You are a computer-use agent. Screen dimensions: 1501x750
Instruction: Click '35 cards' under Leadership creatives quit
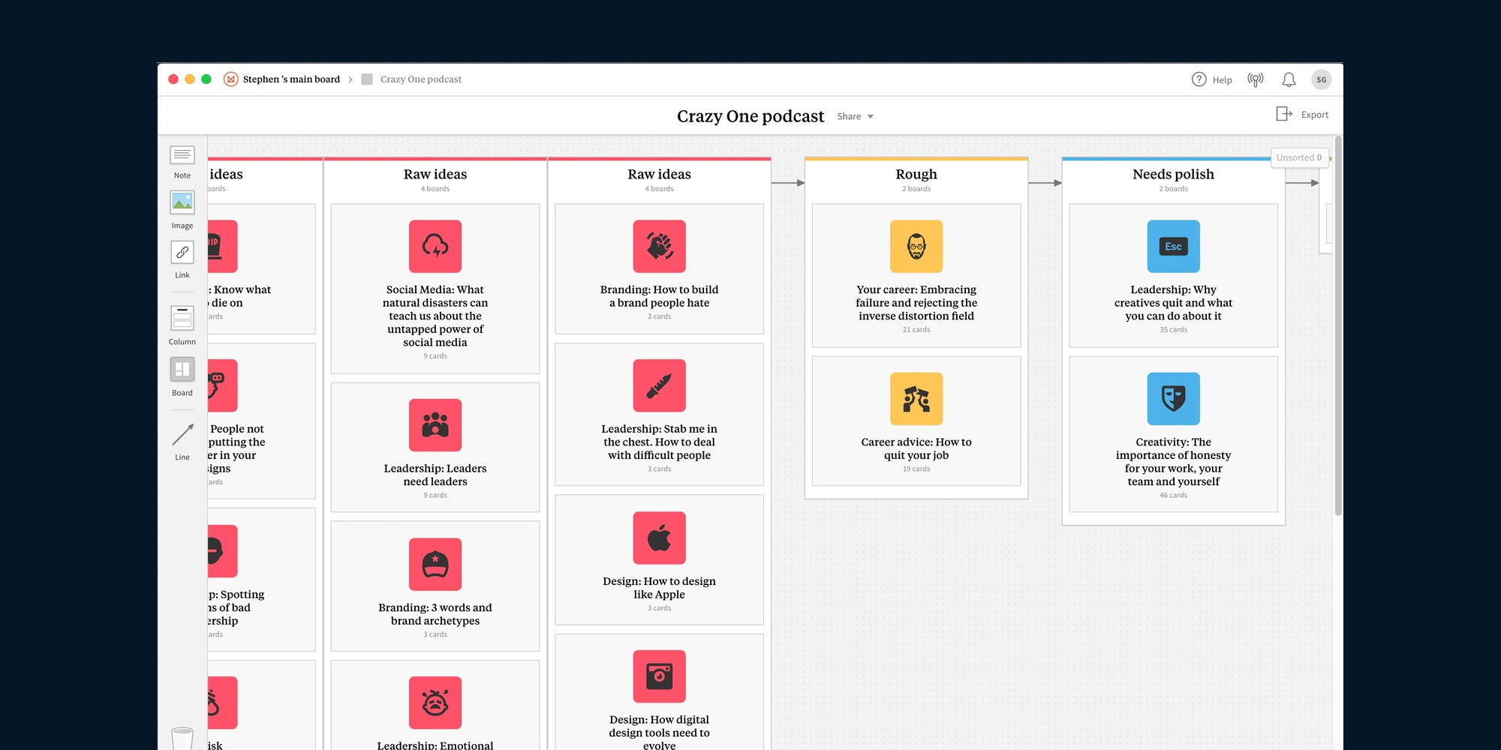tap(1174, 329)
